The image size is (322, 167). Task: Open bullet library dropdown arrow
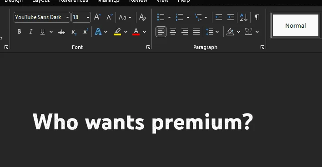170,17
